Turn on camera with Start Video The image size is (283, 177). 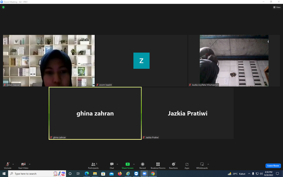[23, 165]
